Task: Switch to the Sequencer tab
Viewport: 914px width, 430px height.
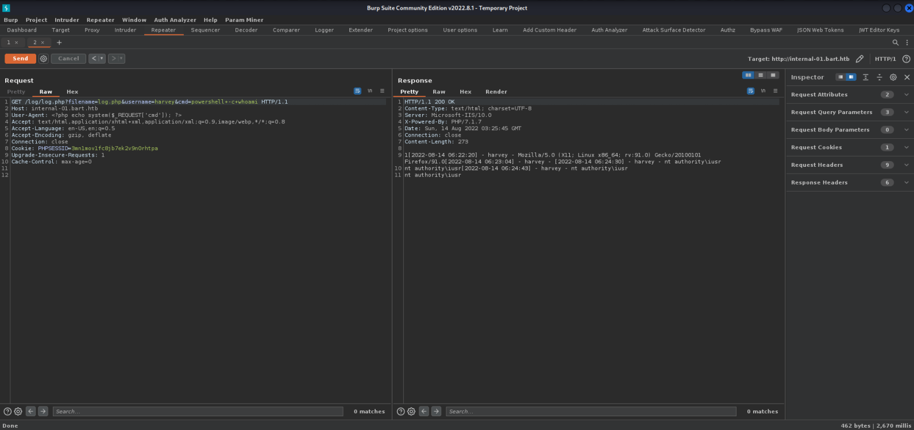Action: click(x=205, y=30)
